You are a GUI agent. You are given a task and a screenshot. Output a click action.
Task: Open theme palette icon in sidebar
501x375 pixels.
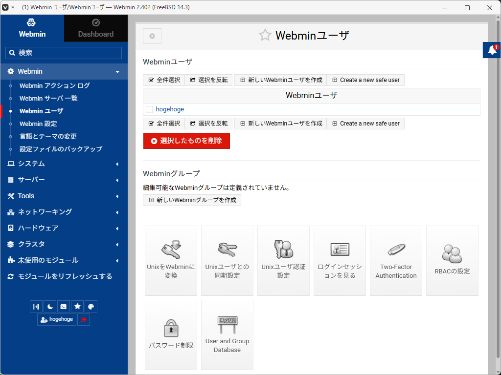click(x=91, y=307)
